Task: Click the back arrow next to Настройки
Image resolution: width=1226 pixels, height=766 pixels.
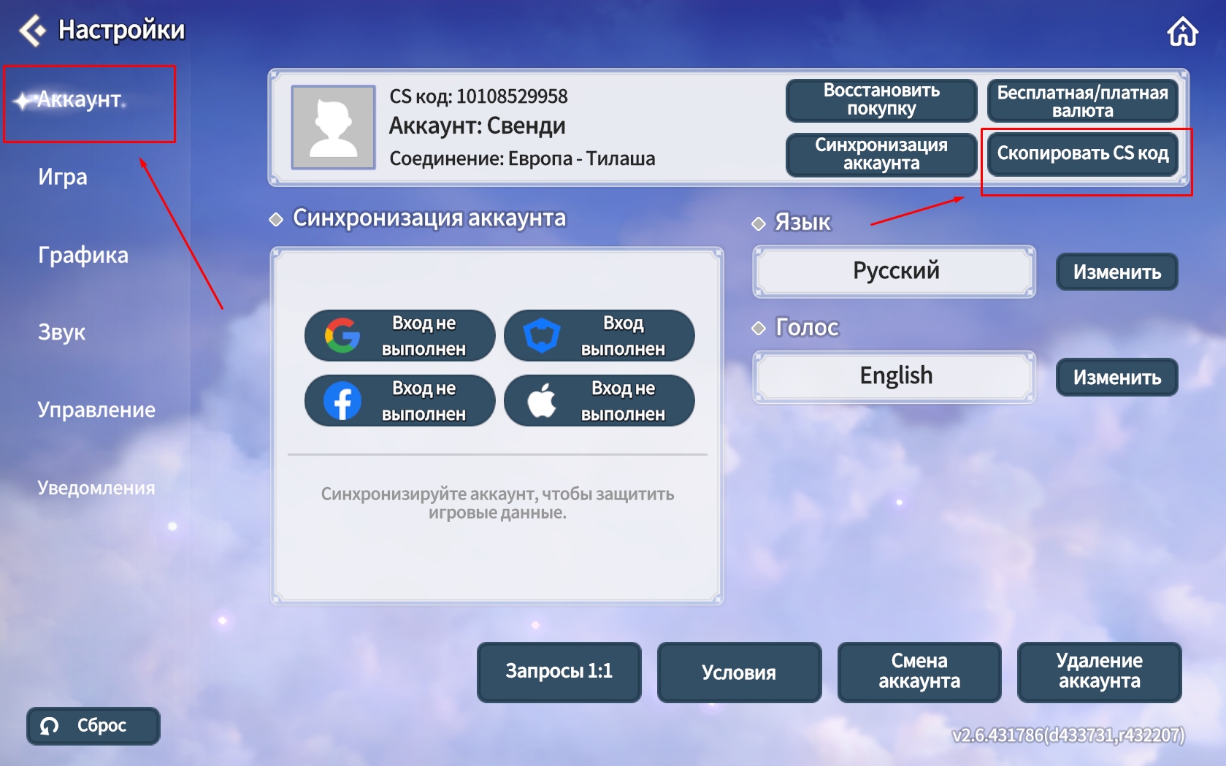Action: 32,31
